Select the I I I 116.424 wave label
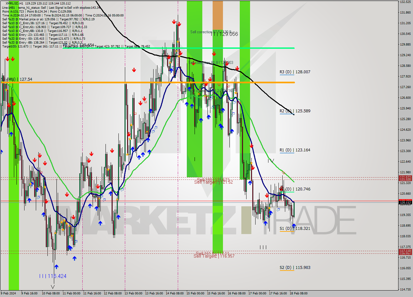413x297 pixels. (53, 276)
